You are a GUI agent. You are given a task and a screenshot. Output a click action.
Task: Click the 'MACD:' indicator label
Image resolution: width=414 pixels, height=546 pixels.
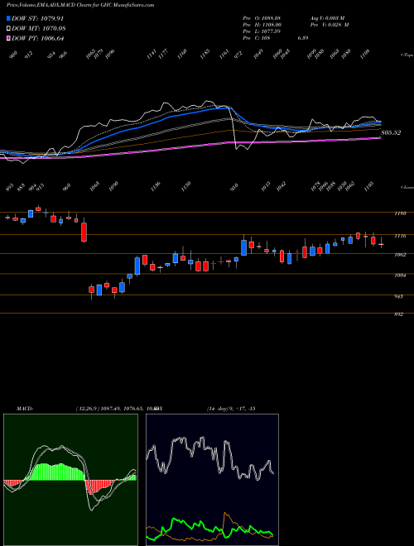click(25, 408)
